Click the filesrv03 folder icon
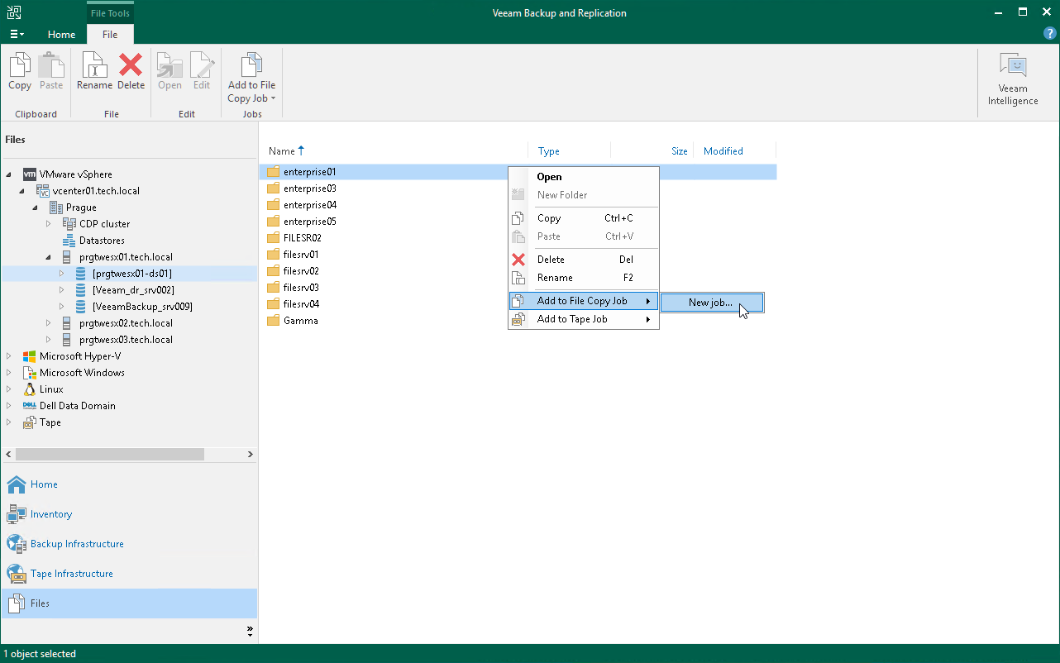 coord(274,288)
